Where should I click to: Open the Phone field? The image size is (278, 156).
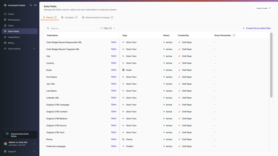[114, 139]
